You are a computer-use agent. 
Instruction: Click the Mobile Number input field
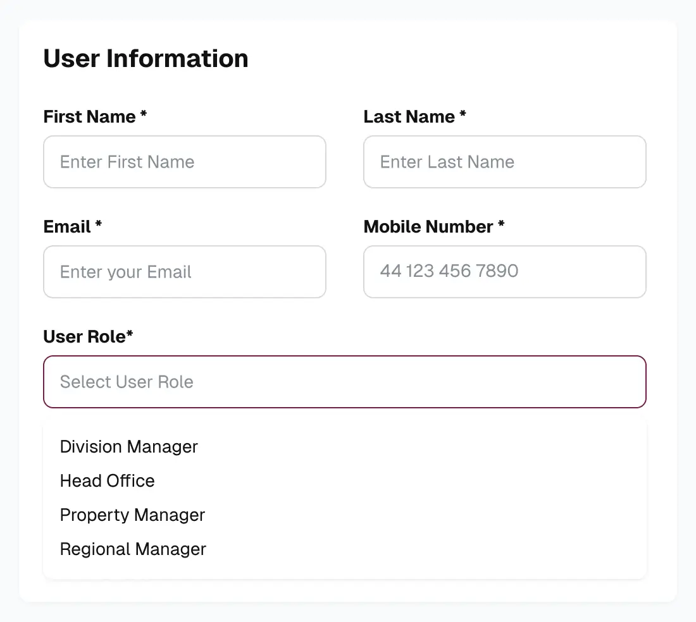point(504,272)
